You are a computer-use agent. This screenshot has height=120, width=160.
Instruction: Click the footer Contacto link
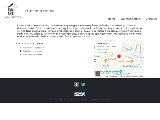coord(105,99)
